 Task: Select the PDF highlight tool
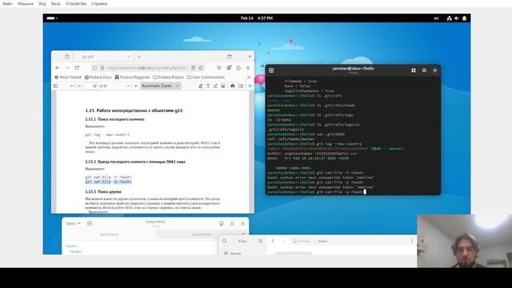point(201,86)
